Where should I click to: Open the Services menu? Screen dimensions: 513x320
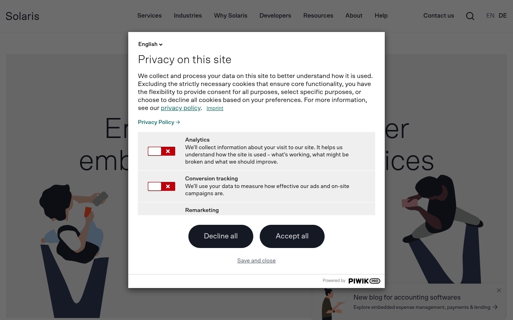click(149, 16)
